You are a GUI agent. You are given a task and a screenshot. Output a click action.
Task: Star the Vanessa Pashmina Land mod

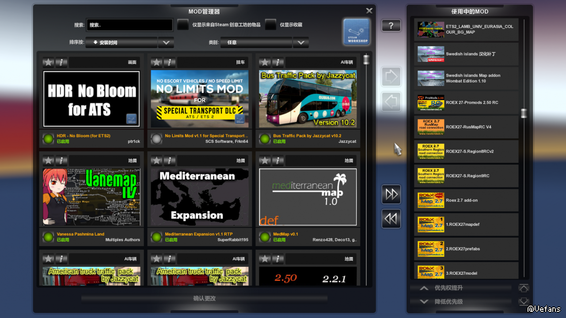pyautogui.click(x=49, y=161)
